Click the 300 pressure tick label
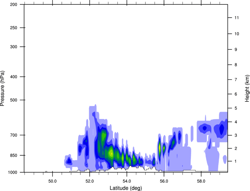Viewport: 250px width, 191px height. pos(14,47)
